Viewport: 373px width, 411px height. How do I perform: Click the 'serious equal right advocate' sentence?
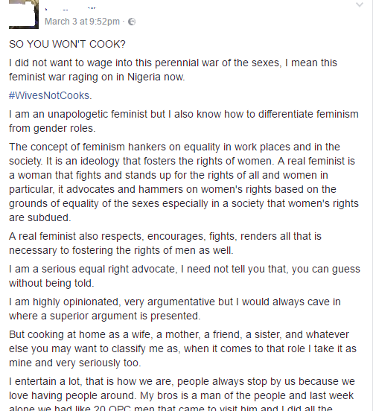(185, 276)
